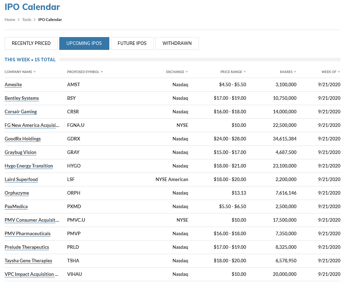Open FG New America Acquisition link
Viewport: 344px width, 283px height.
32,125
